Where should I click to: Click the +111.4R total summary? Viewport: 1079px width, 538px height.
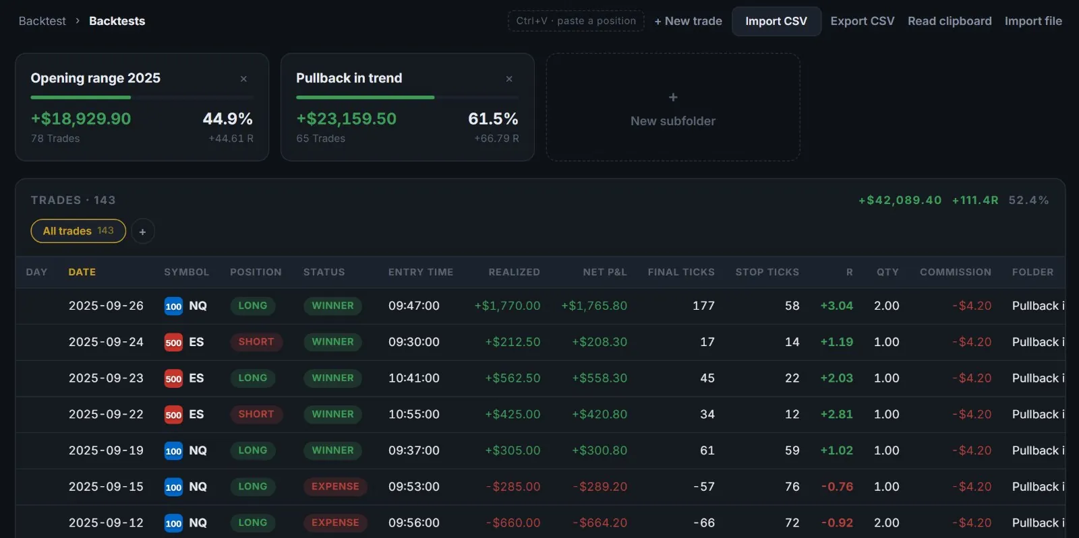coord(975,201)
